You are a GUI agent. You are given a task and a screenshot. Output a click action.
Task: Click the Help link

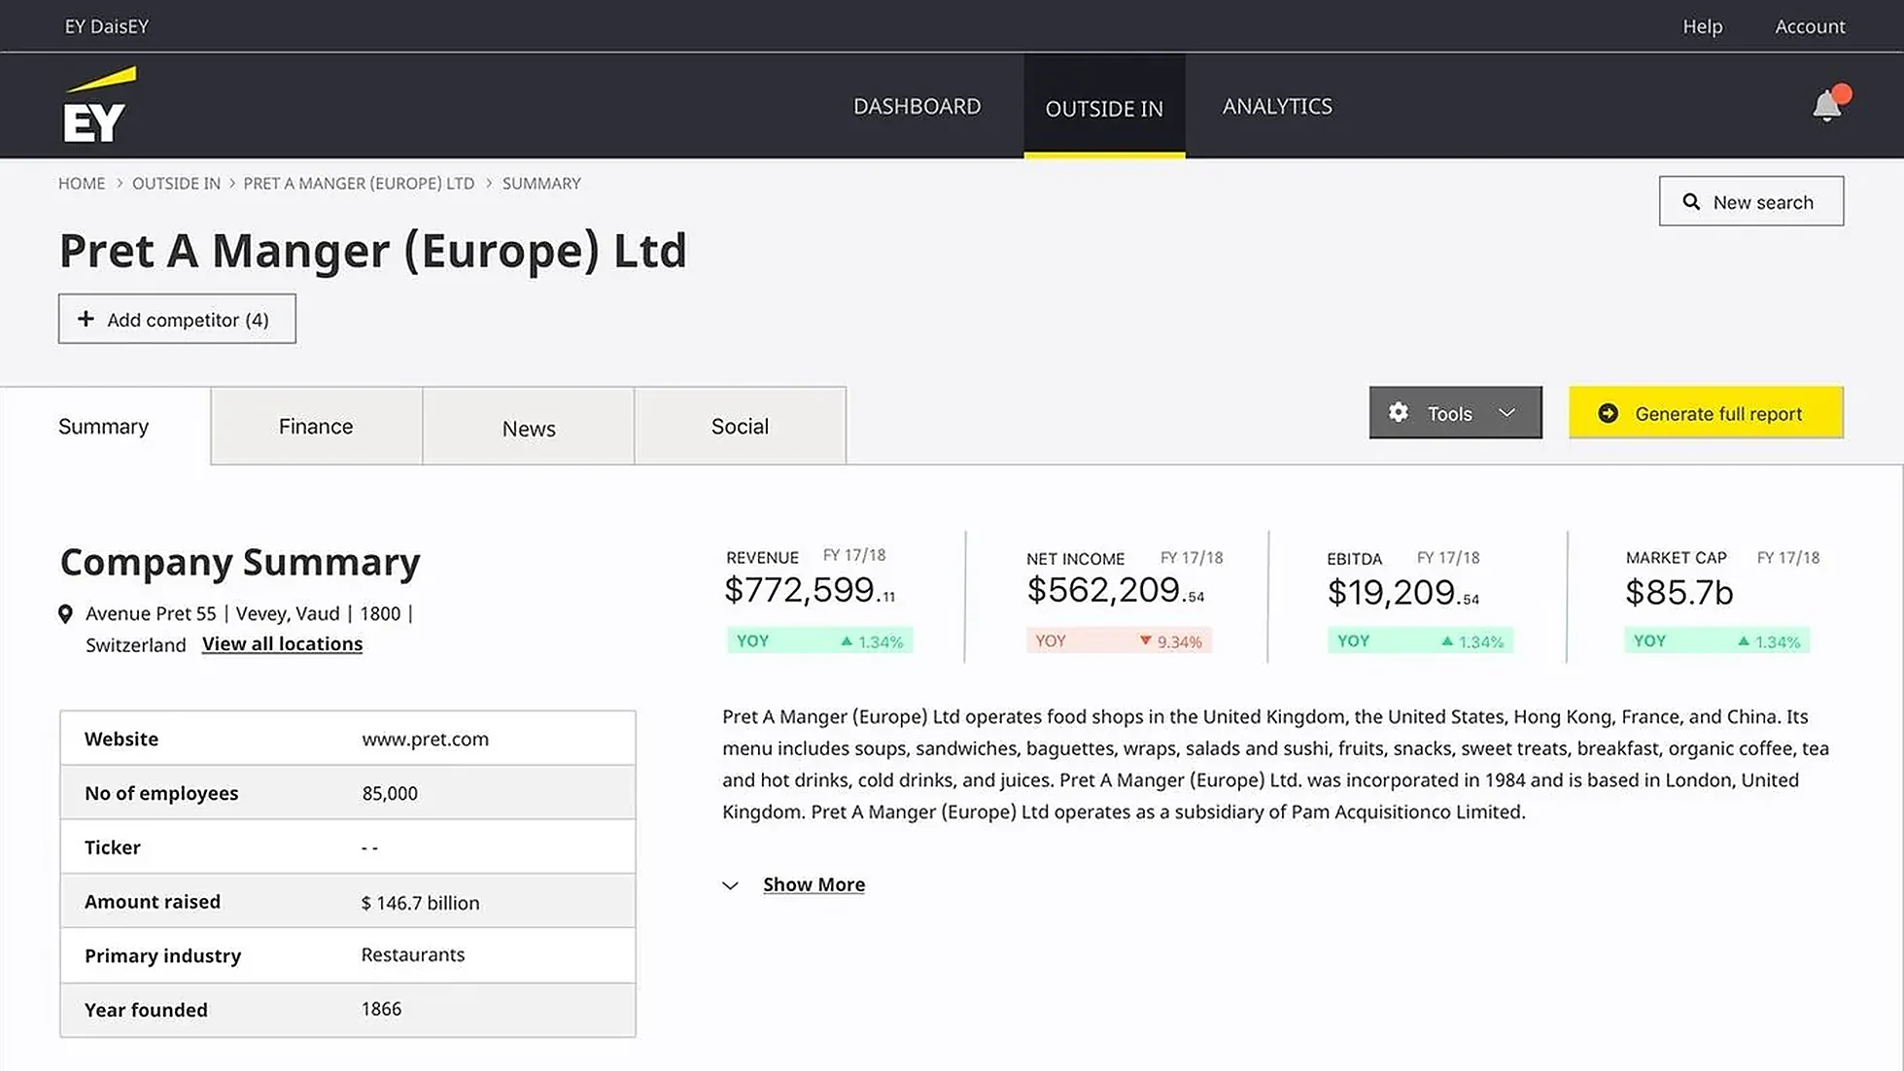1702,26
